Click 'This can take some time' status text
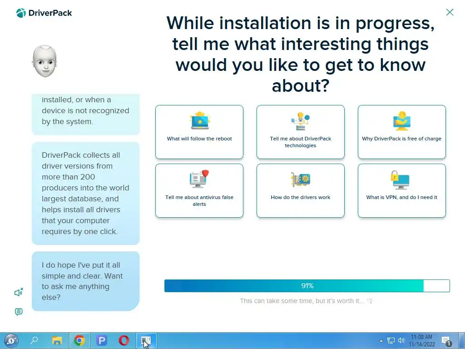Image resolution: width=465 pixels, height=349 pixels. point(302,301)
